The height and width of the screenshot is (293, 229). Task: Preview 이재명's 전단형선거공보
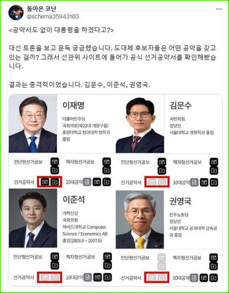[x=55, y=162]
